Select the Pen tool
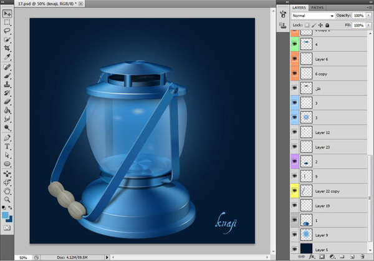This screenshot has height=261, width=374. (x=7, y=137)
